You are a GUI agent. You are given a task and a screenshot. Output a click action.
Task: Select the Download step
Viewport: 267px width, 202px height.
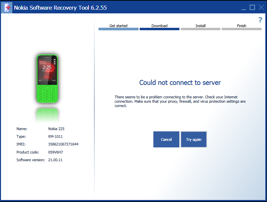tap(160, 27)
